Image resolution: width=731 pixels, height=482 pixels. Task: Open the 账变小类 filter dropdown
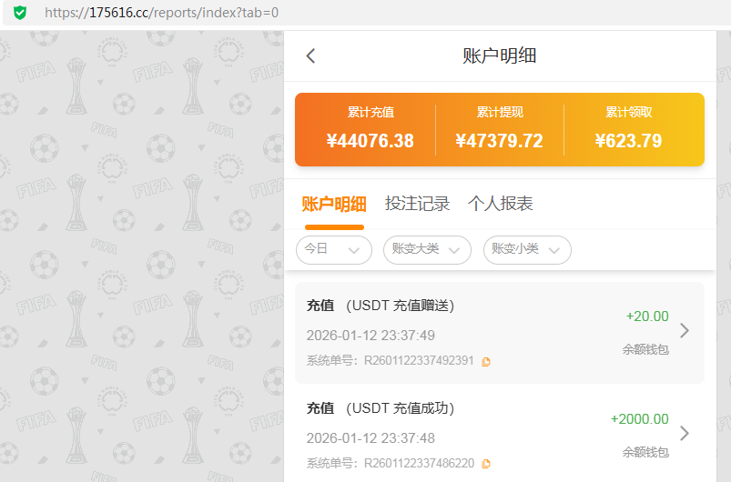click(527, 249)
